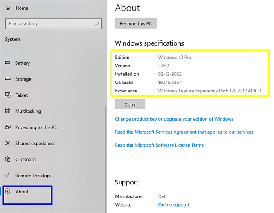
Task: Click the Shared experiences icon
Action: click(x=7, y=144)
